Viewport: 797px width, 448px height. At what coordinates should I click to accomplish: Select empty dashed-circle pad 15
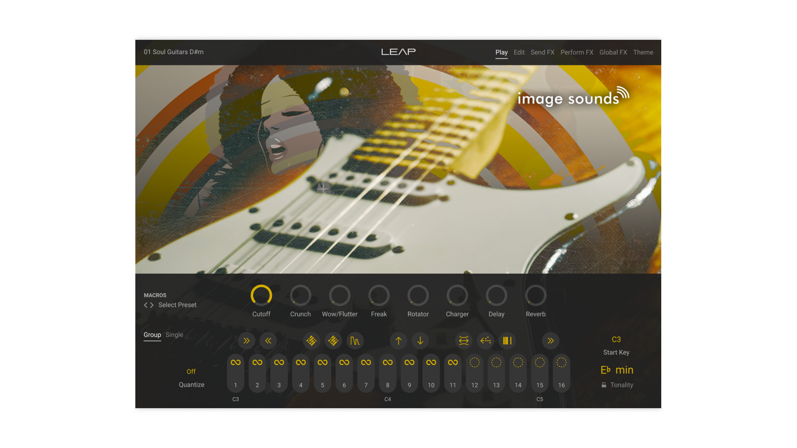[x=540, y=373]
